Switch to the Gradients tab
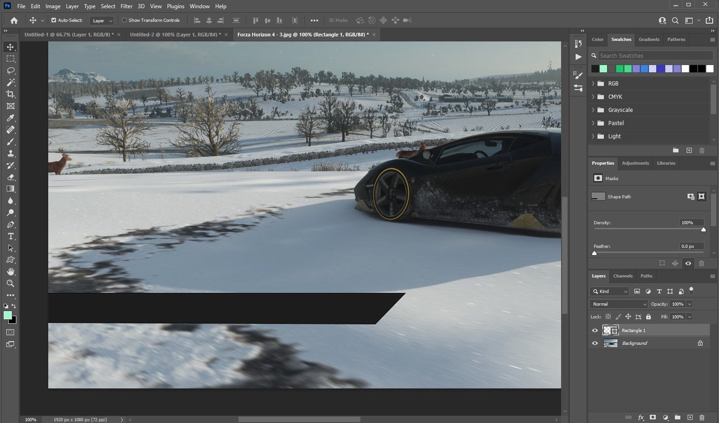 tap(649, 40)
